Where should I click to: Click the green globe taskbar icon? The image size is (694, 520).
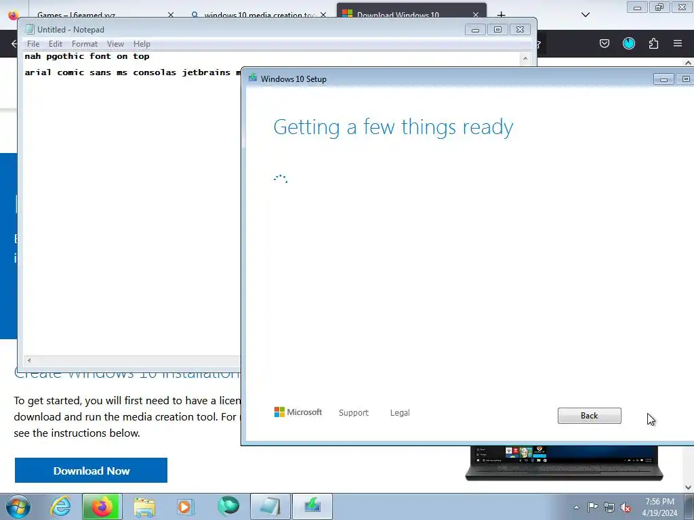pos(228,506)
